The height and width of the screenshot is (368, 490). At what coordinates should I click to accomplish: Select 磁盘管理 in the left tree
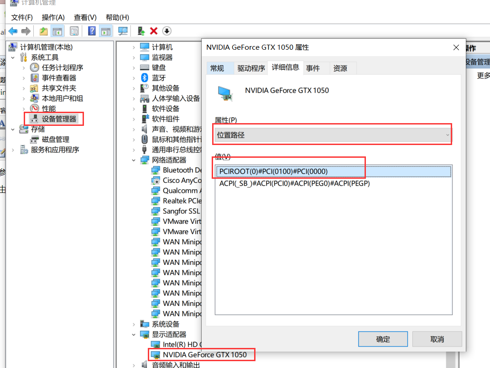point(56,140)
